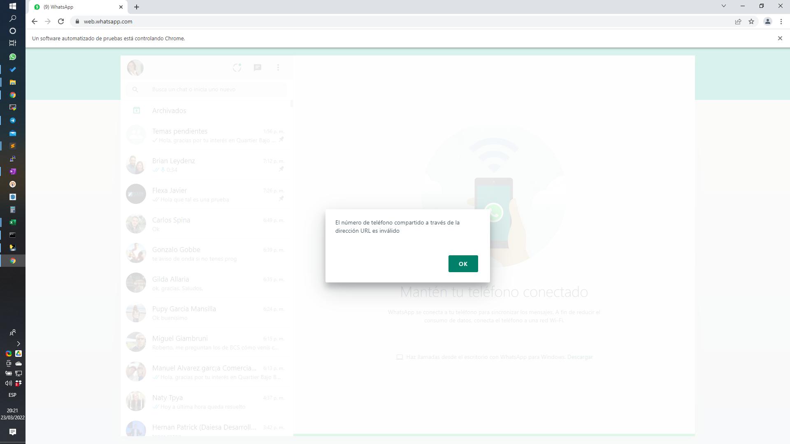Open Manuel Alvarez garcia Comercia chat
The image size is (790, 444).
point(207,372)
